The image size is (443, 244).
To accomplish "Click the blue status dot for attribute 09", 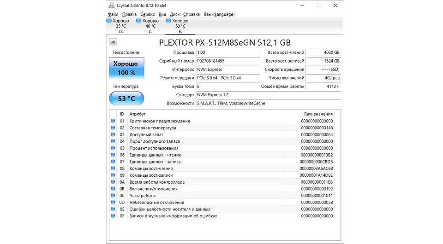I will pos(113,175).
